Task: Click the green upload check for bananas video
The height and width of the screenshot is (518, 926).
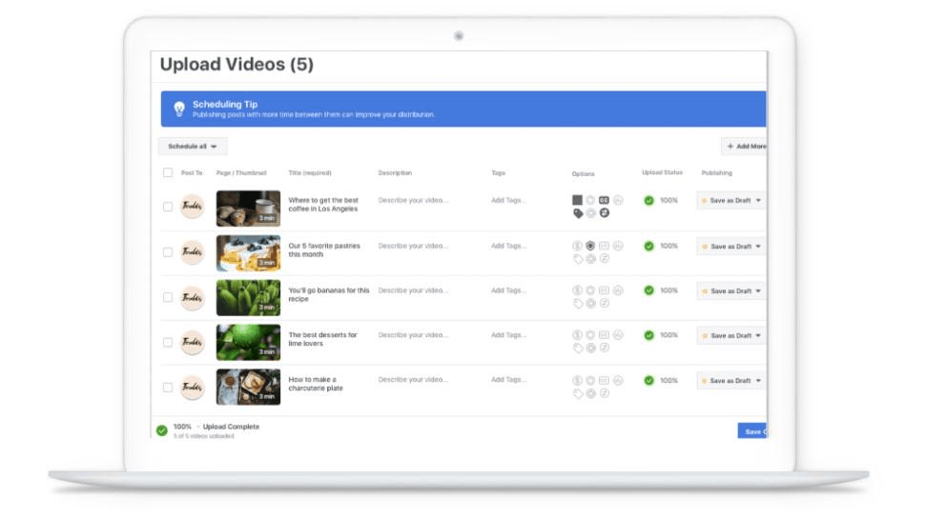Action: [648, 290]
